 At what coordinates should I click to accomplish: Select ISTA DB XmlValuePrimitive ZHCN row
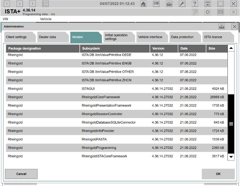click(x=117, y=80)
